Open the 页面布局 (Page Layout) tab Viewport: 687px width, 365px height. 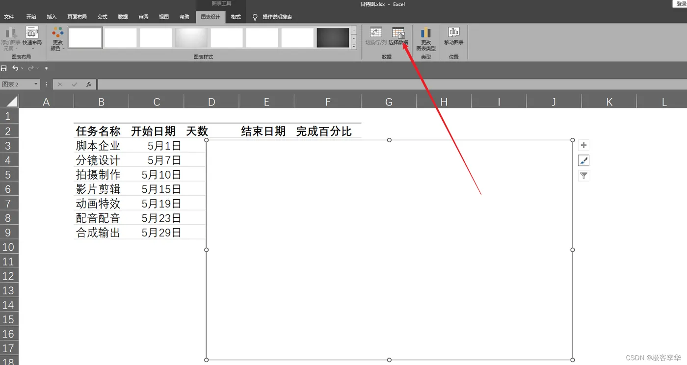pos(77,17)
